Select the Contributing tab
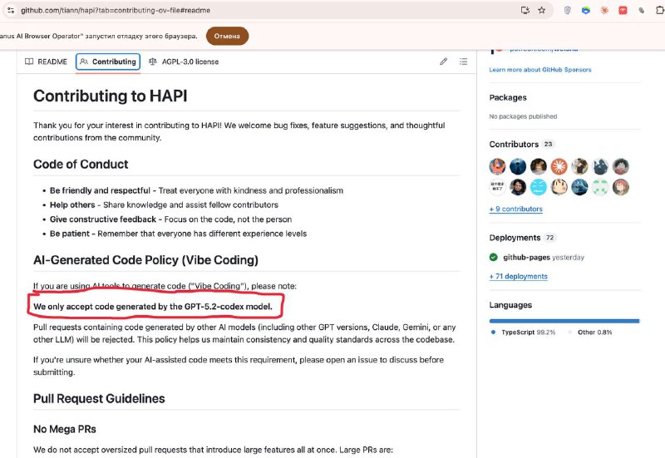Viewport: 665px width, 458px height. click(x=108, y=62)
